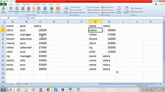The height and width of the screenshot is (92, 165).
Task: Switch to the View tab
Action: 58,4
